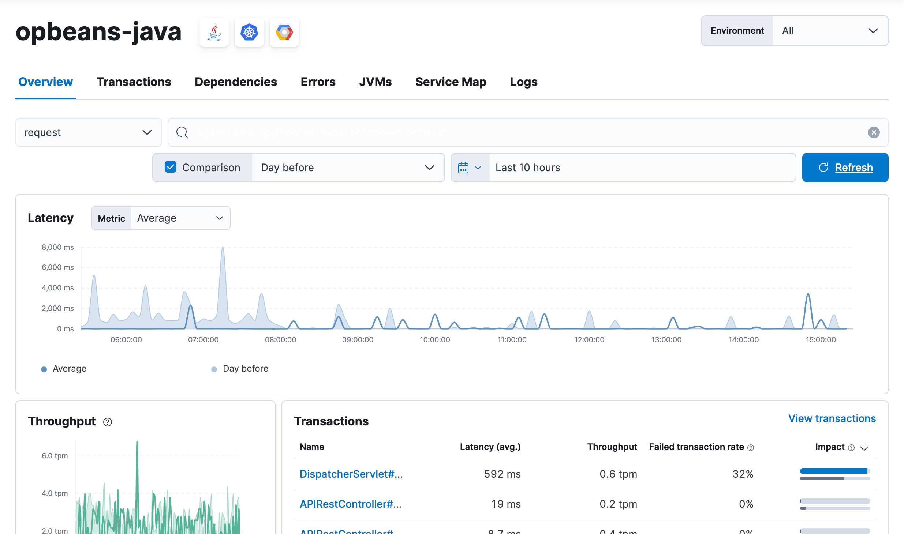Click the DispatcherServlet impact bar
Viewport: 904px width, 534px height.
point(835,474)
